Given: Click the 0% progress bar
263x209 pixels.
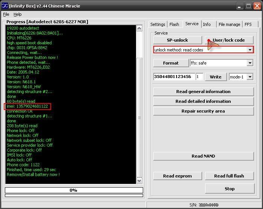Looking at the screenshot, I should [74, 190].
